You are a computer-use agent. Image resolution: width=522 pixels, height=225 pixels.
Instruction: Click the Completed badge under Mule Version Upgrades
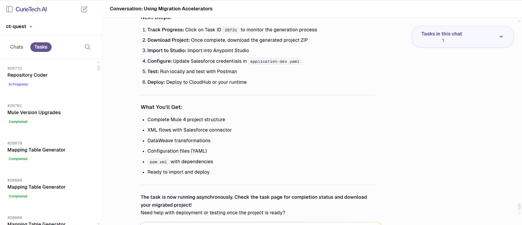pos(18,121)
